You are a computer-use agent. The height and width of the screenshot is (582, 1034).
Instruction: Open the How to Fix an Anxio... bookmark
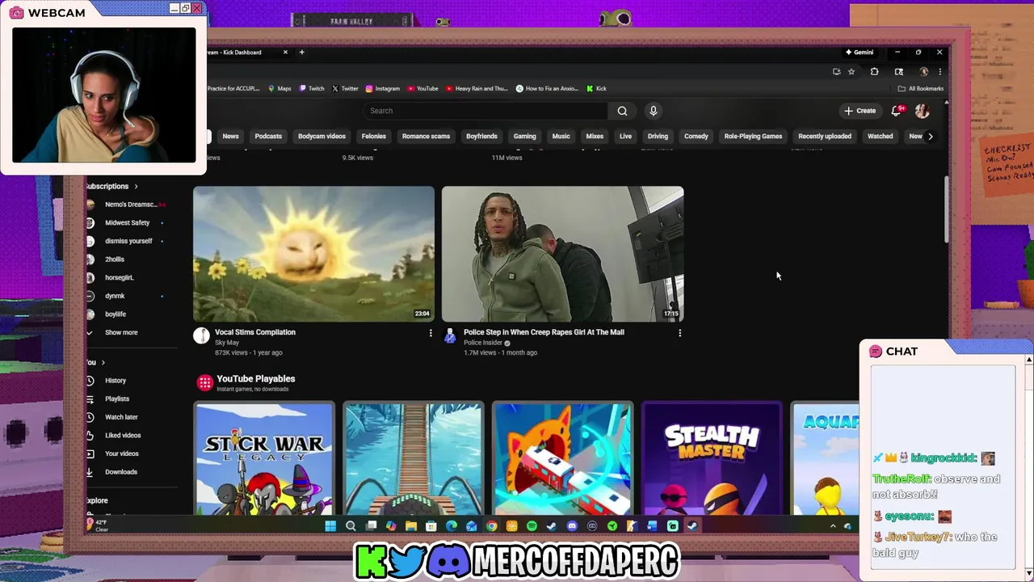[548, 88]
